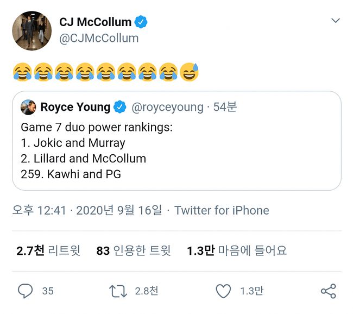
Task: Open Royce Young's small avatar
Action: pyautogui.click(x=28, y=107)
